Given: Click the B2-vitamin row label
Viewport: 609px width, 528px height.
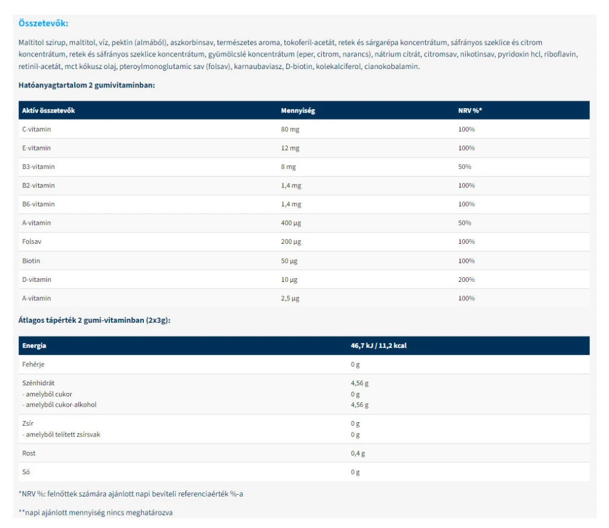Looking at the screenshot, I should pyautogui.click(x=38, y=186).
